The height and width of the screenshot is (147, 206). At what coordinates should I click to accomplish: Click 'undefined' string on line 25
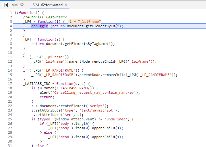[116, 119]
